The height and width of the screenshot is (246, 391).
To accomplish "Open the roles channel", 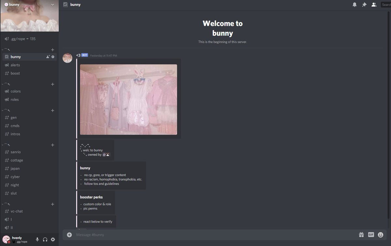I will pos(29,100).
